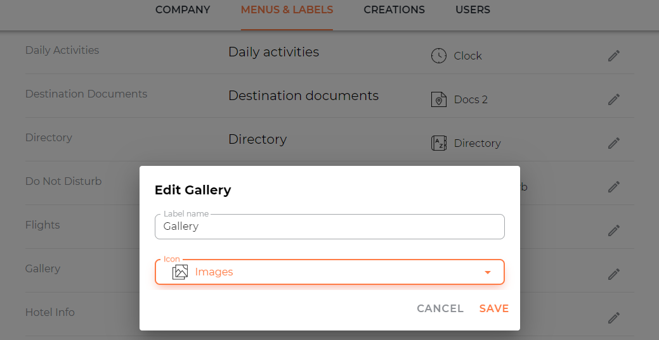The image size is (659, 340).
Task: Cancel the Edit Gallery dialog
Action: tap(440, 308)
